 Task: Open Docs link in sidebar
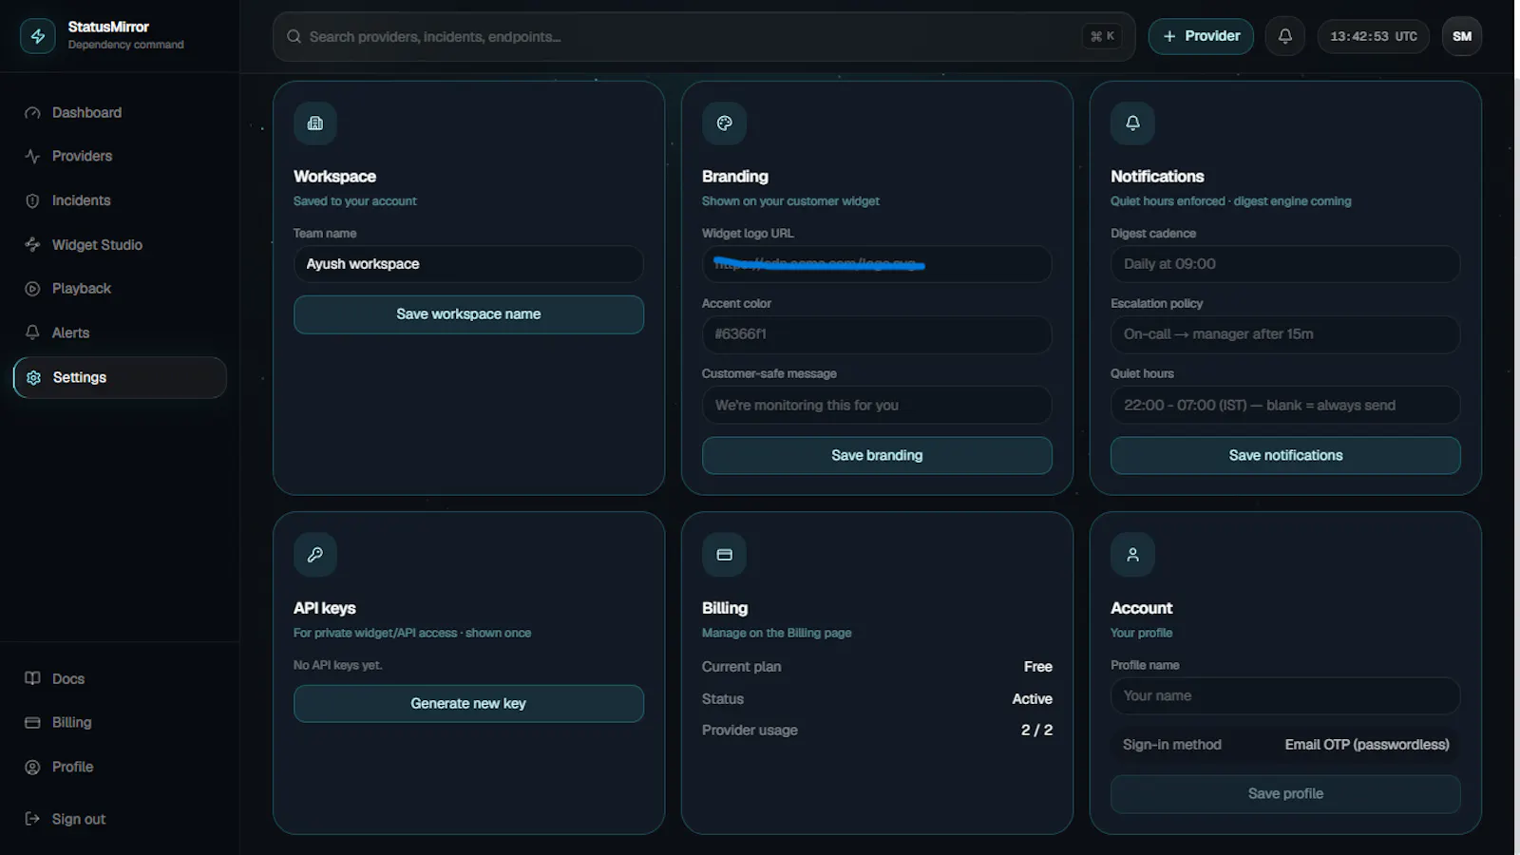click(x=120, y=678)
